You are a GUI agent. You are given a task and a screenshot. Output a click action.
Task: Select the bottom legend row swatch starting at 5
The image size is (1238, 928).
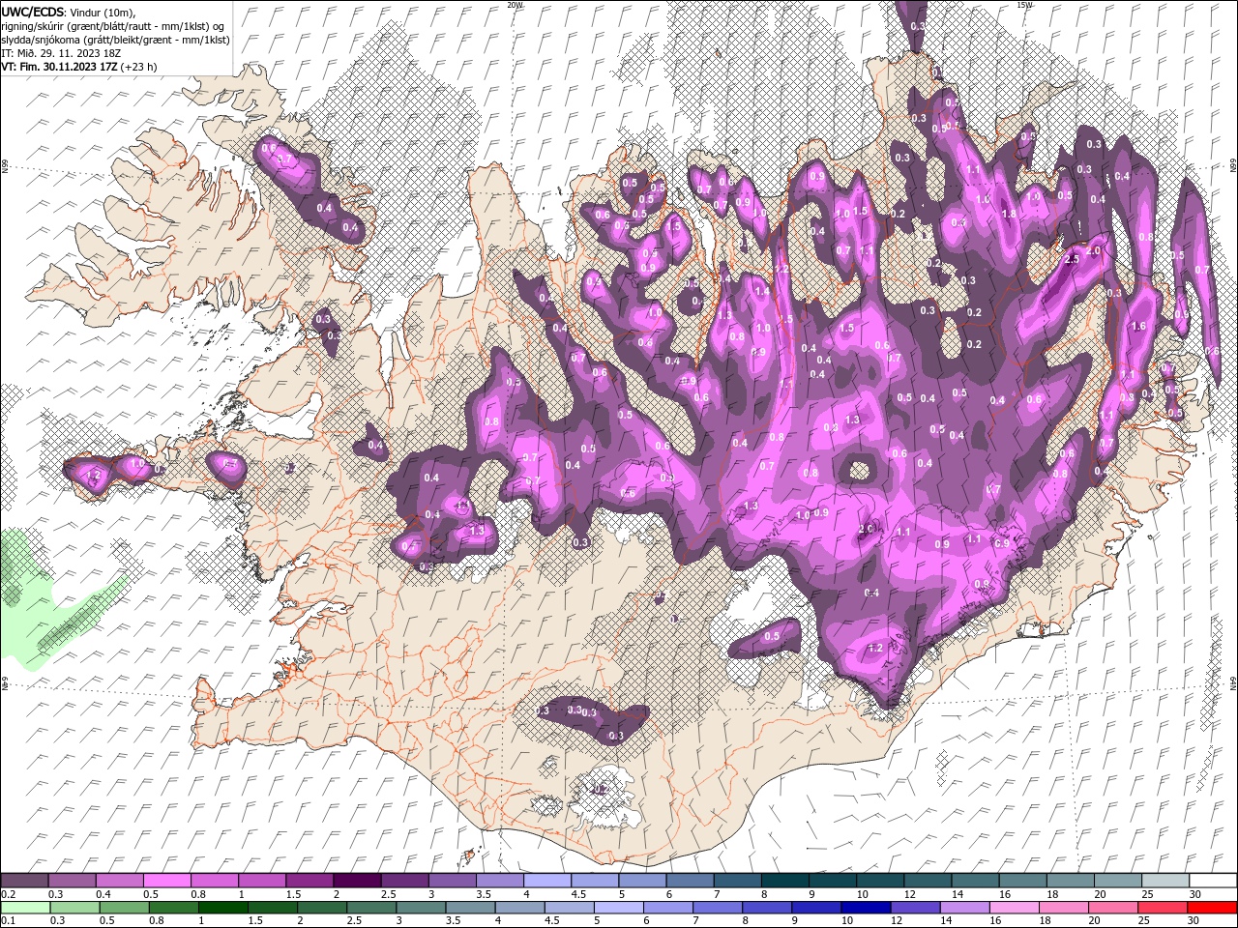click(618, 907)
